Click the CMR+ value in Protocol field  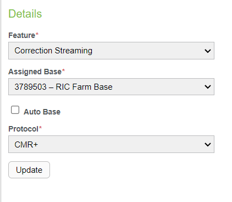coord(26,145)
